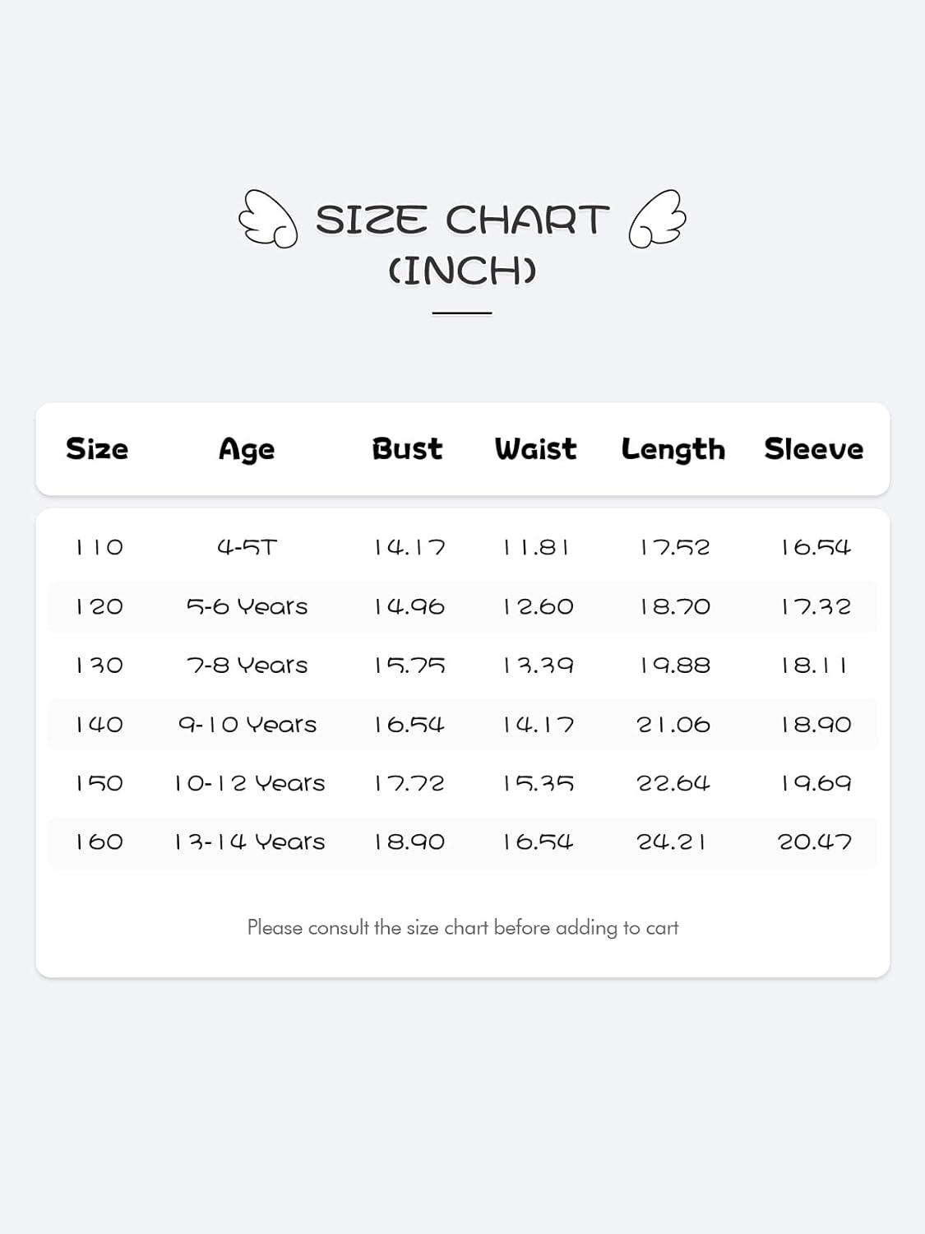Click the Sleeve column header
The height and width of the screenshot is (1234, 925).
(x=814, y=449)
